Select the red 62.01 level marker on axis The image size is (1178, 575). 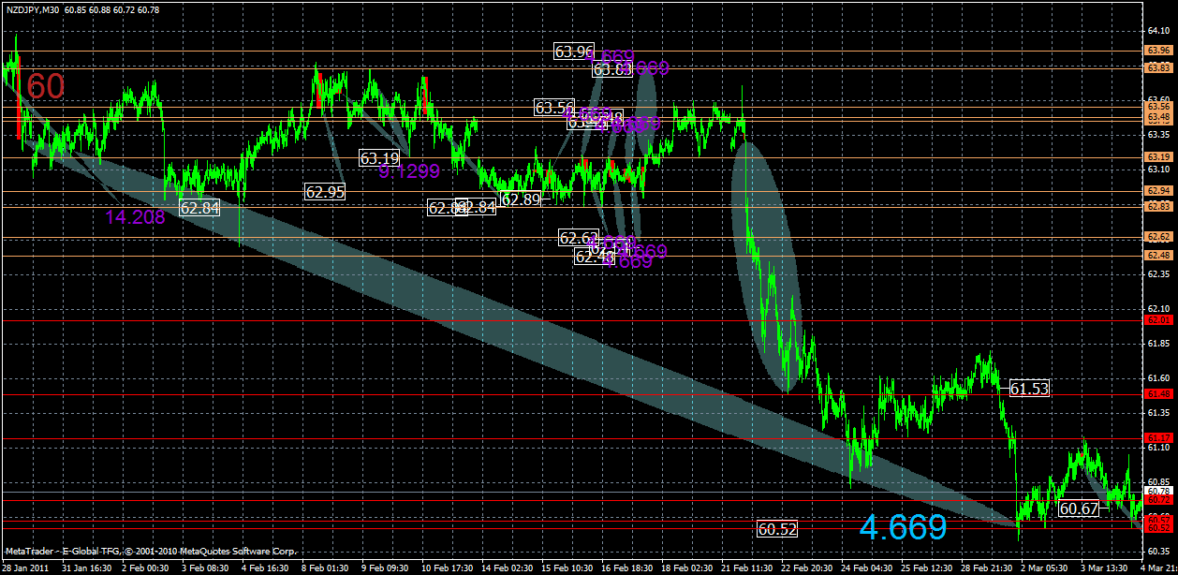click(1161, 319)
